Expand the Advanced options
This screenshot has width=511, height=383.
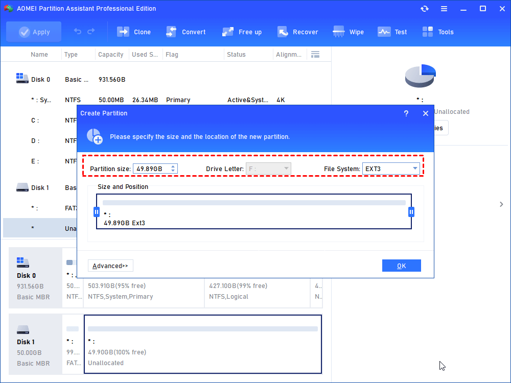[110, 266]
